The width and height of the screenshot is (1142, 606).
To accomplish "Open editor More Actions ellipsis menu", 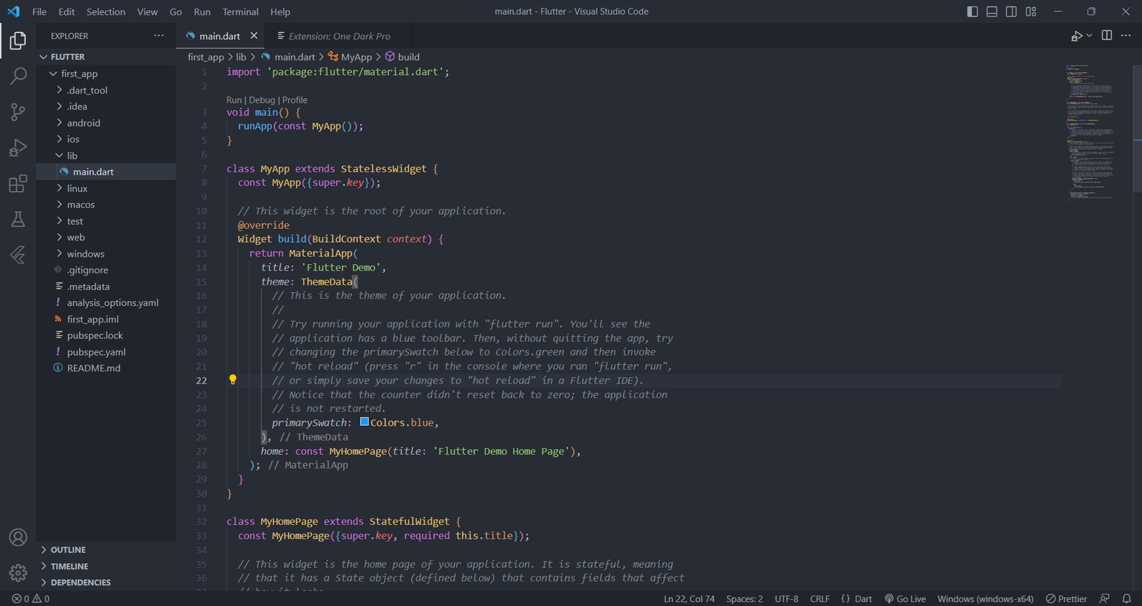I will tap(1126, 35).
